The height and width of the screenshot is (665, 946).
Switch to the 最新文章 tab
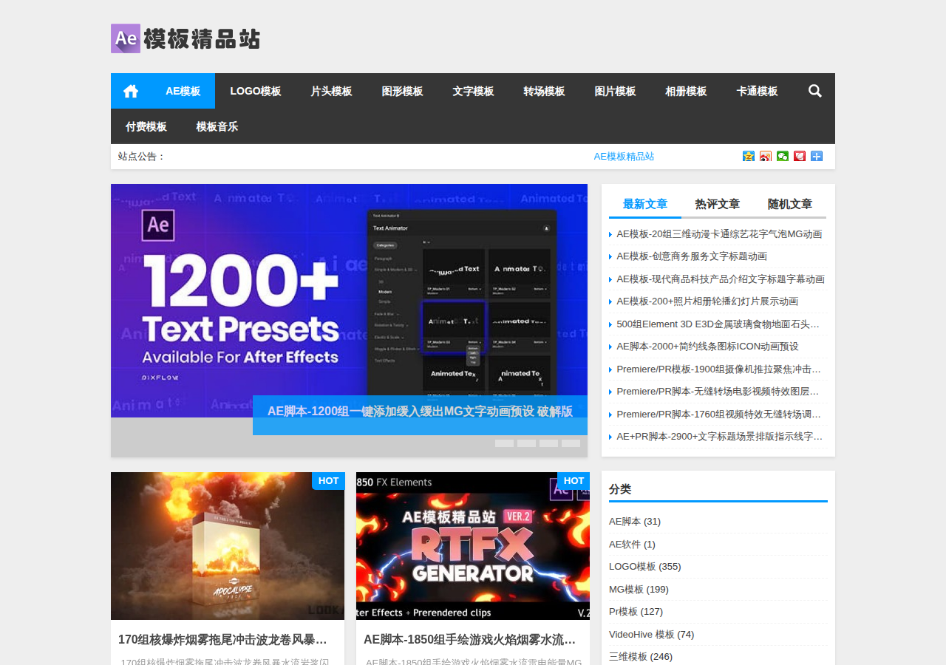click(645, 204)
